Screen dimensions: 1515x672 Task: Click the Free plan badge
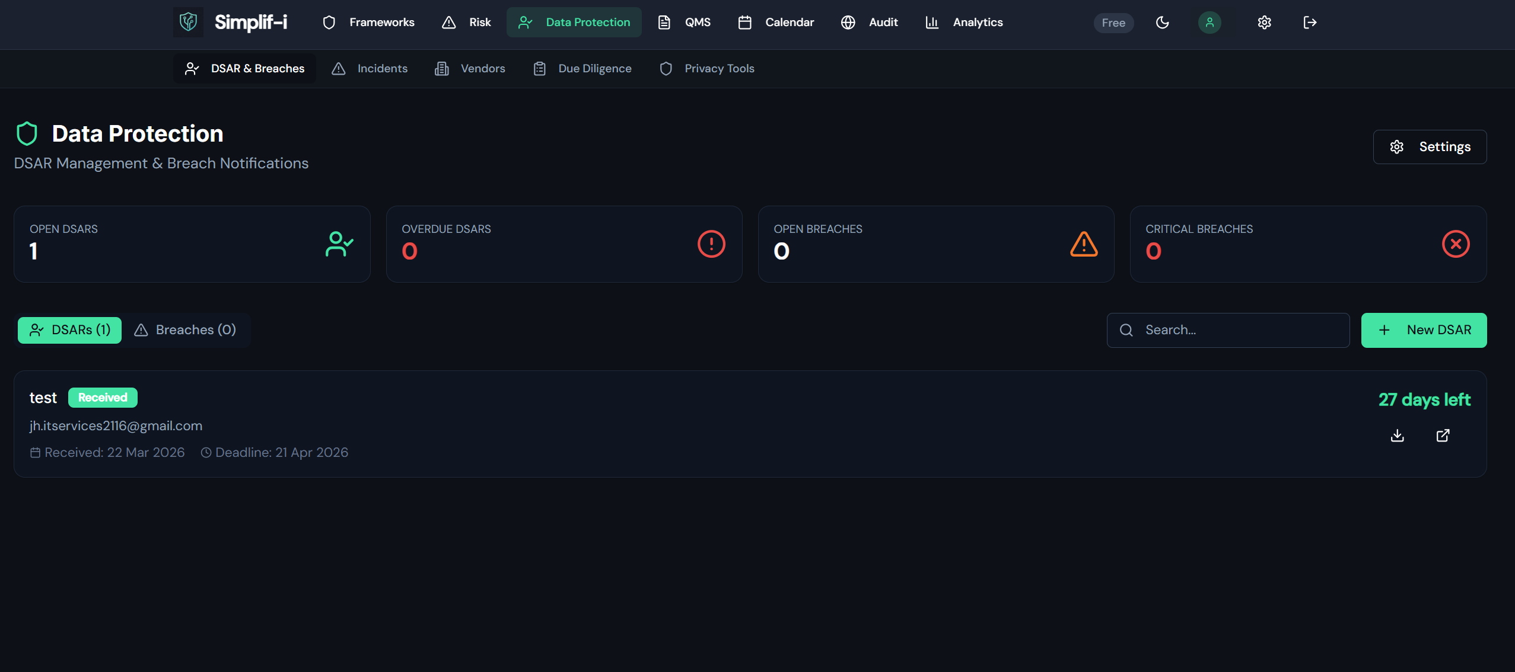click(1113, 23)
